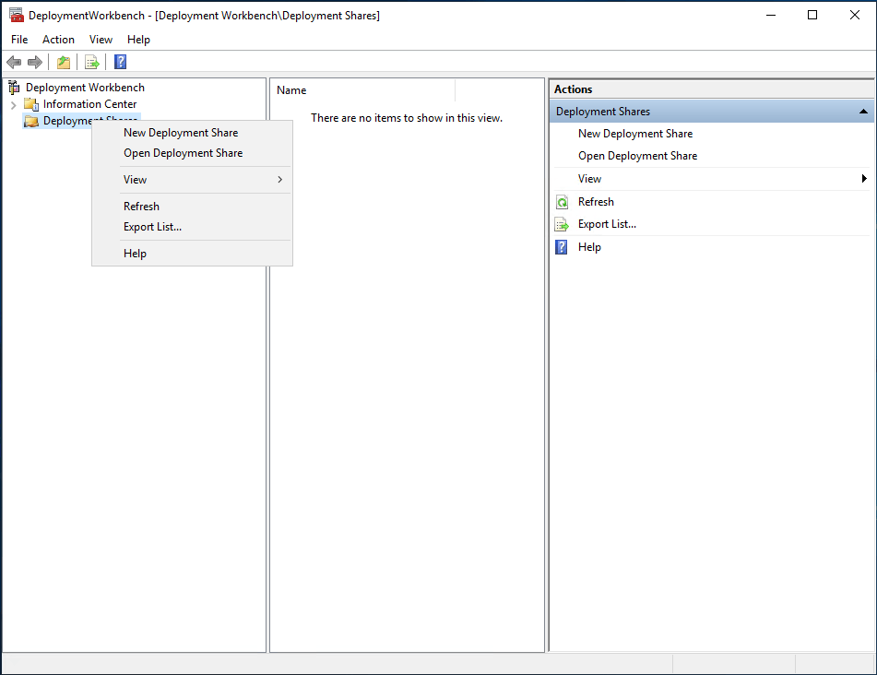Click the Back arrow toolbar icon
Image resolution: width=877 pixels, height=675 pixels.
tap(14, 62)
